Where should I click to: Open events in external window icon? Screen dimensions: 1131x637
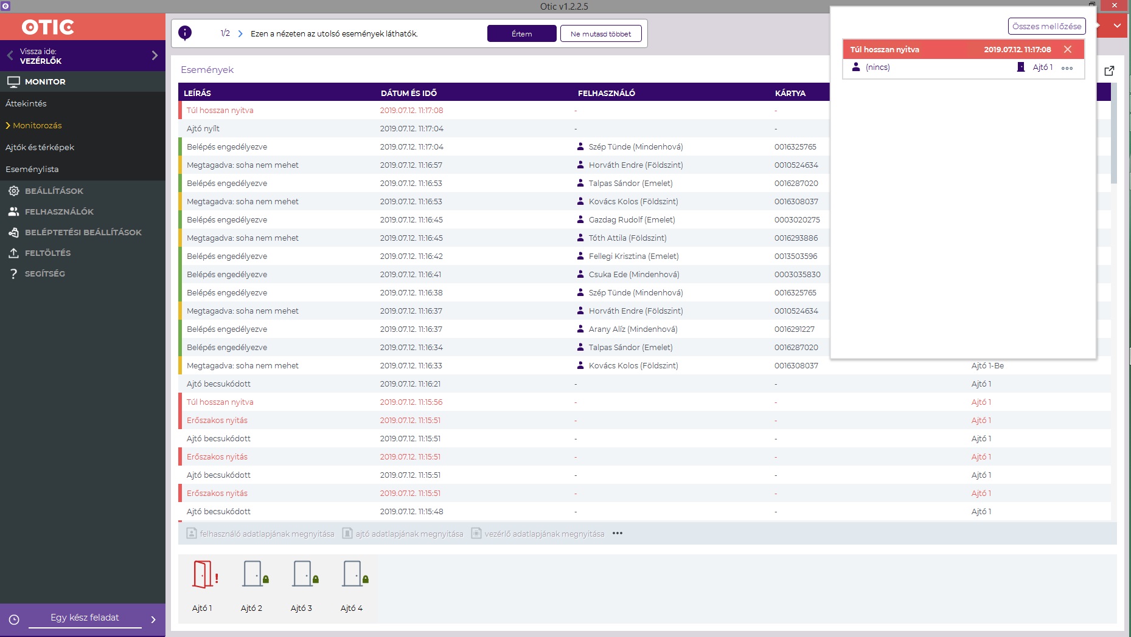click(1109, 71)
